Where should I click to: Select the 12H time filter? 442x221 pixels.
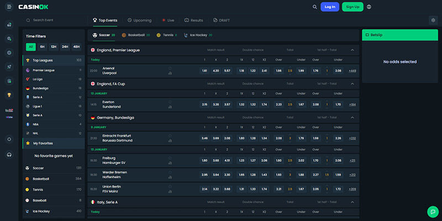[x=54, y=47]
